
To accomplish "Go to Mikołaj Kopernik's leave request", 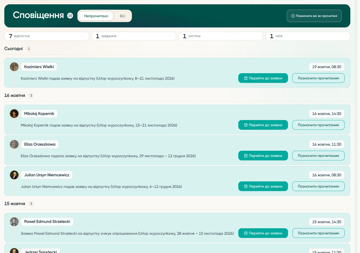I will (263, 125).
